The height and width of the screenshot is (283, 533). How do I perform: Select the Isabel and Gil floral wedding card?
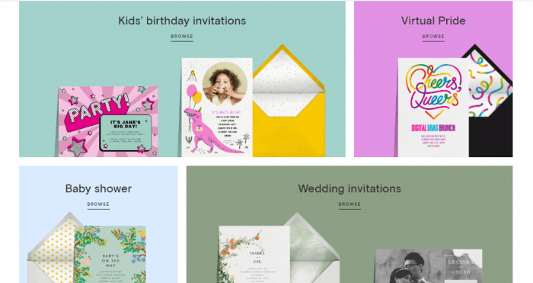[254, 254]
